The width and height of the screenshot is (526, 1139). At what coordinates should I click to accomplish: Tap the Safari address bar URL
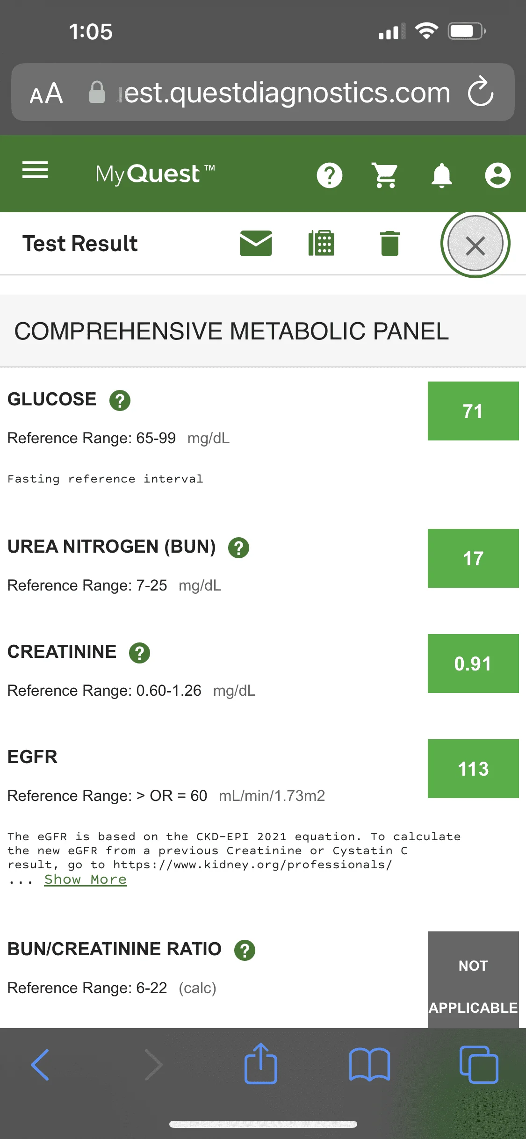pos(283,93)
